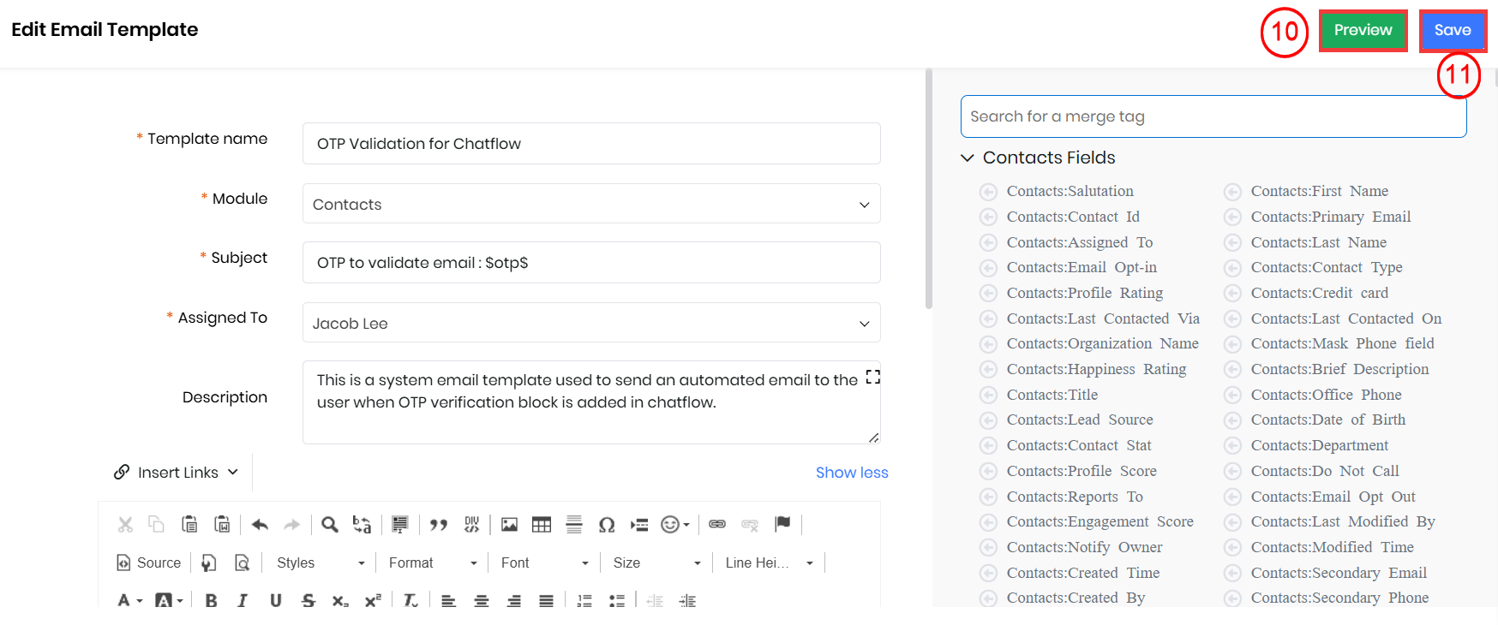This screenshot has height=625, width=1498.
Task: Open the Styles dropdown
Action: point(321,562)
